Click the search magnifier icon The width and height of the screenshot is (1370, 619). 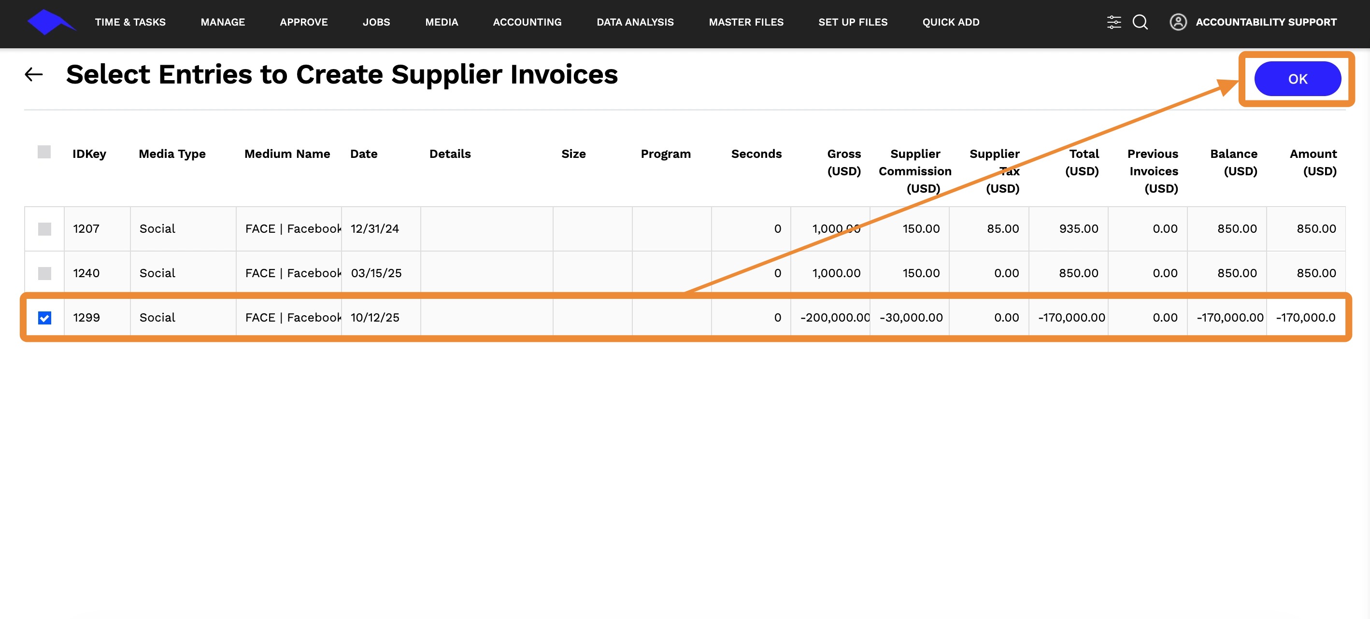(1140, 22)
